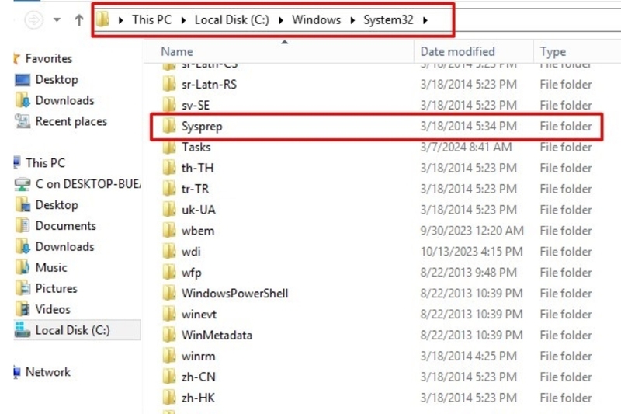Click the Sysprep folder icon
This screenshot has height=414, width=621.
169,126
